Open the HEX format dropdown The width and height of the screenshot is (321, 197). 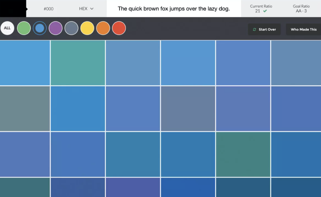coord(86,9)
